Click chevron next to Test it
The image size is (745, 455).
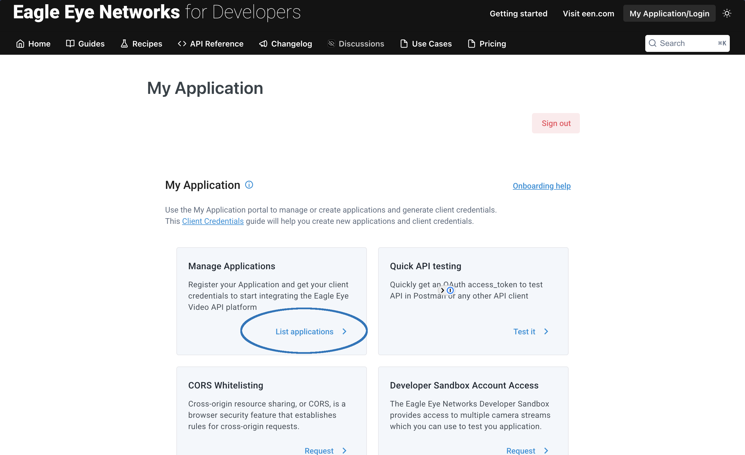pos(546,332)
